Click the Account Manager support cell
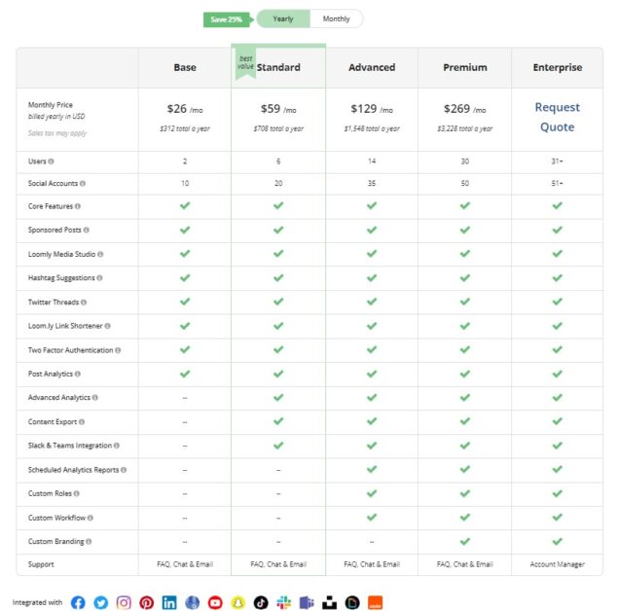 pyautogui.click(x=558, y=564)
